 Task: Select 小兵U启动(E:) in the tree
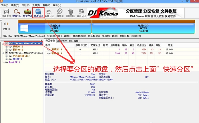(21, 56)
